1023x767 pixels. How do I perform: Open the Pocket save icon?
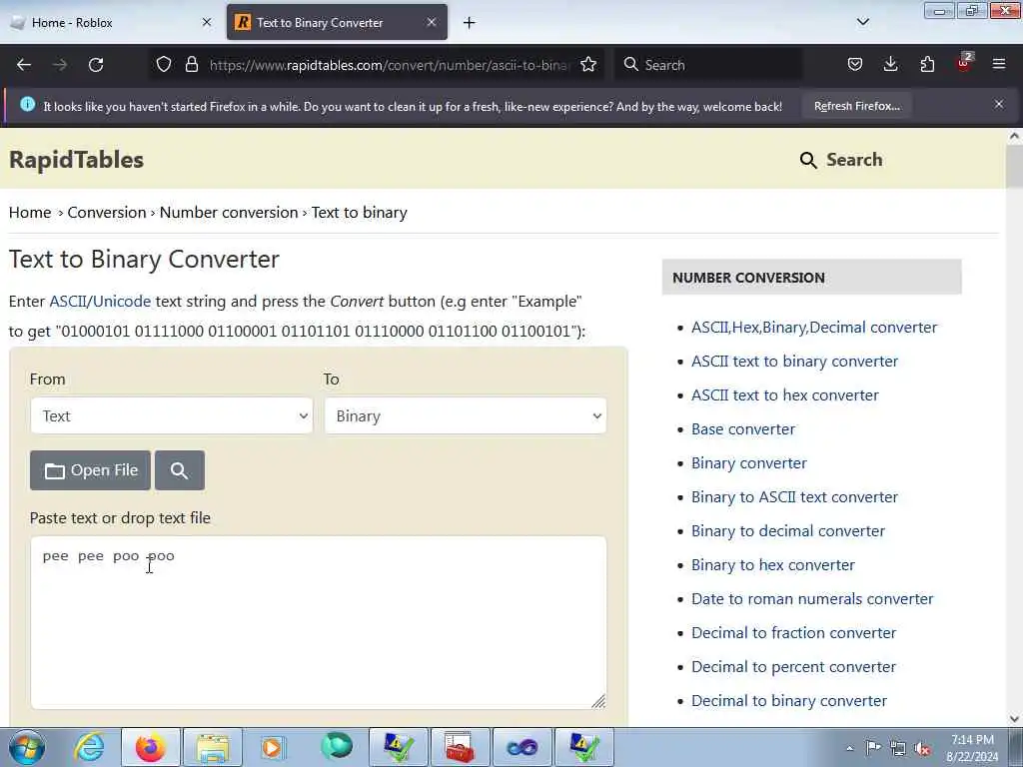pos(855,65)
